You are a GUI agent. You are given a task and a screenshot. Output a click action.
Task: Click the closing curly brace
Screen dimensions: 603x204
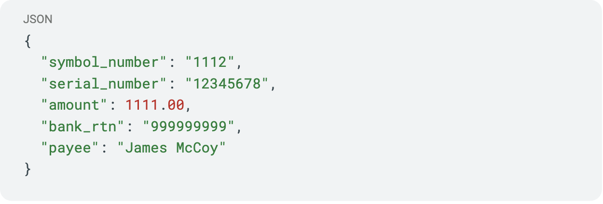click(x=27, y=170)
